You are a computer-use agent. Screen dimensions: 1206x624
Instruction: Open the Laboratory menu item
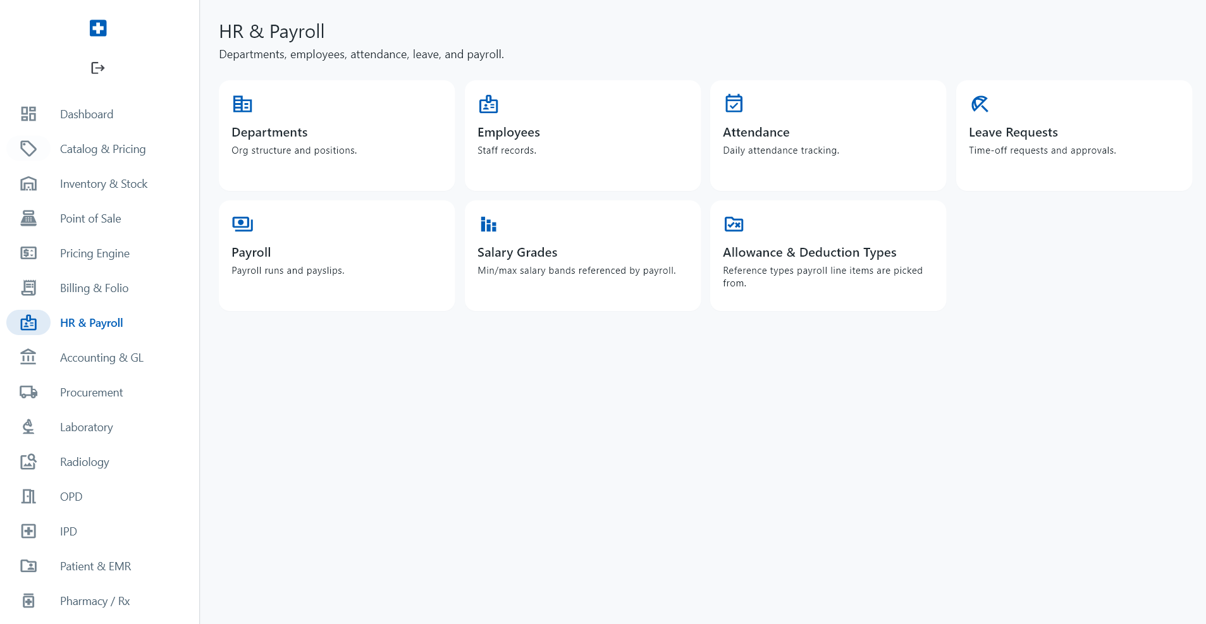pyautogui.click(x=87, y=427)
